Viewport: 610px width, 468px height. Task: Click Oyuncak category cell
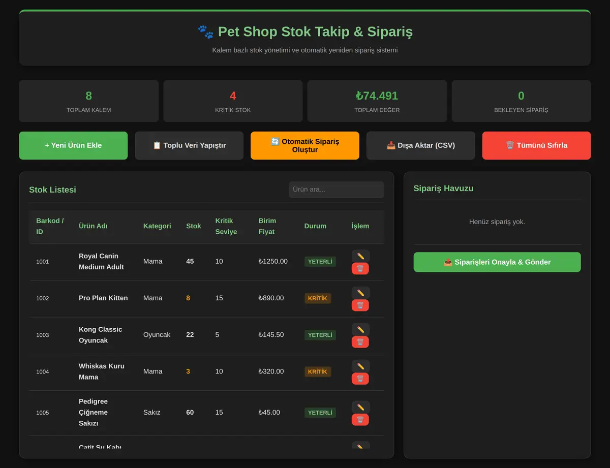pyautogui.click(x=157, y=335)
